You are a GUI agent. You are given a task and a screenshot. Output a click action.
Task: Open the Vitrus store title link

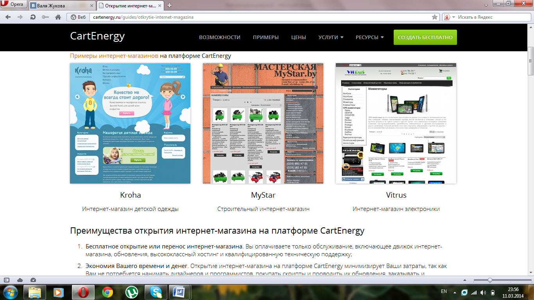tap(396, 195)
